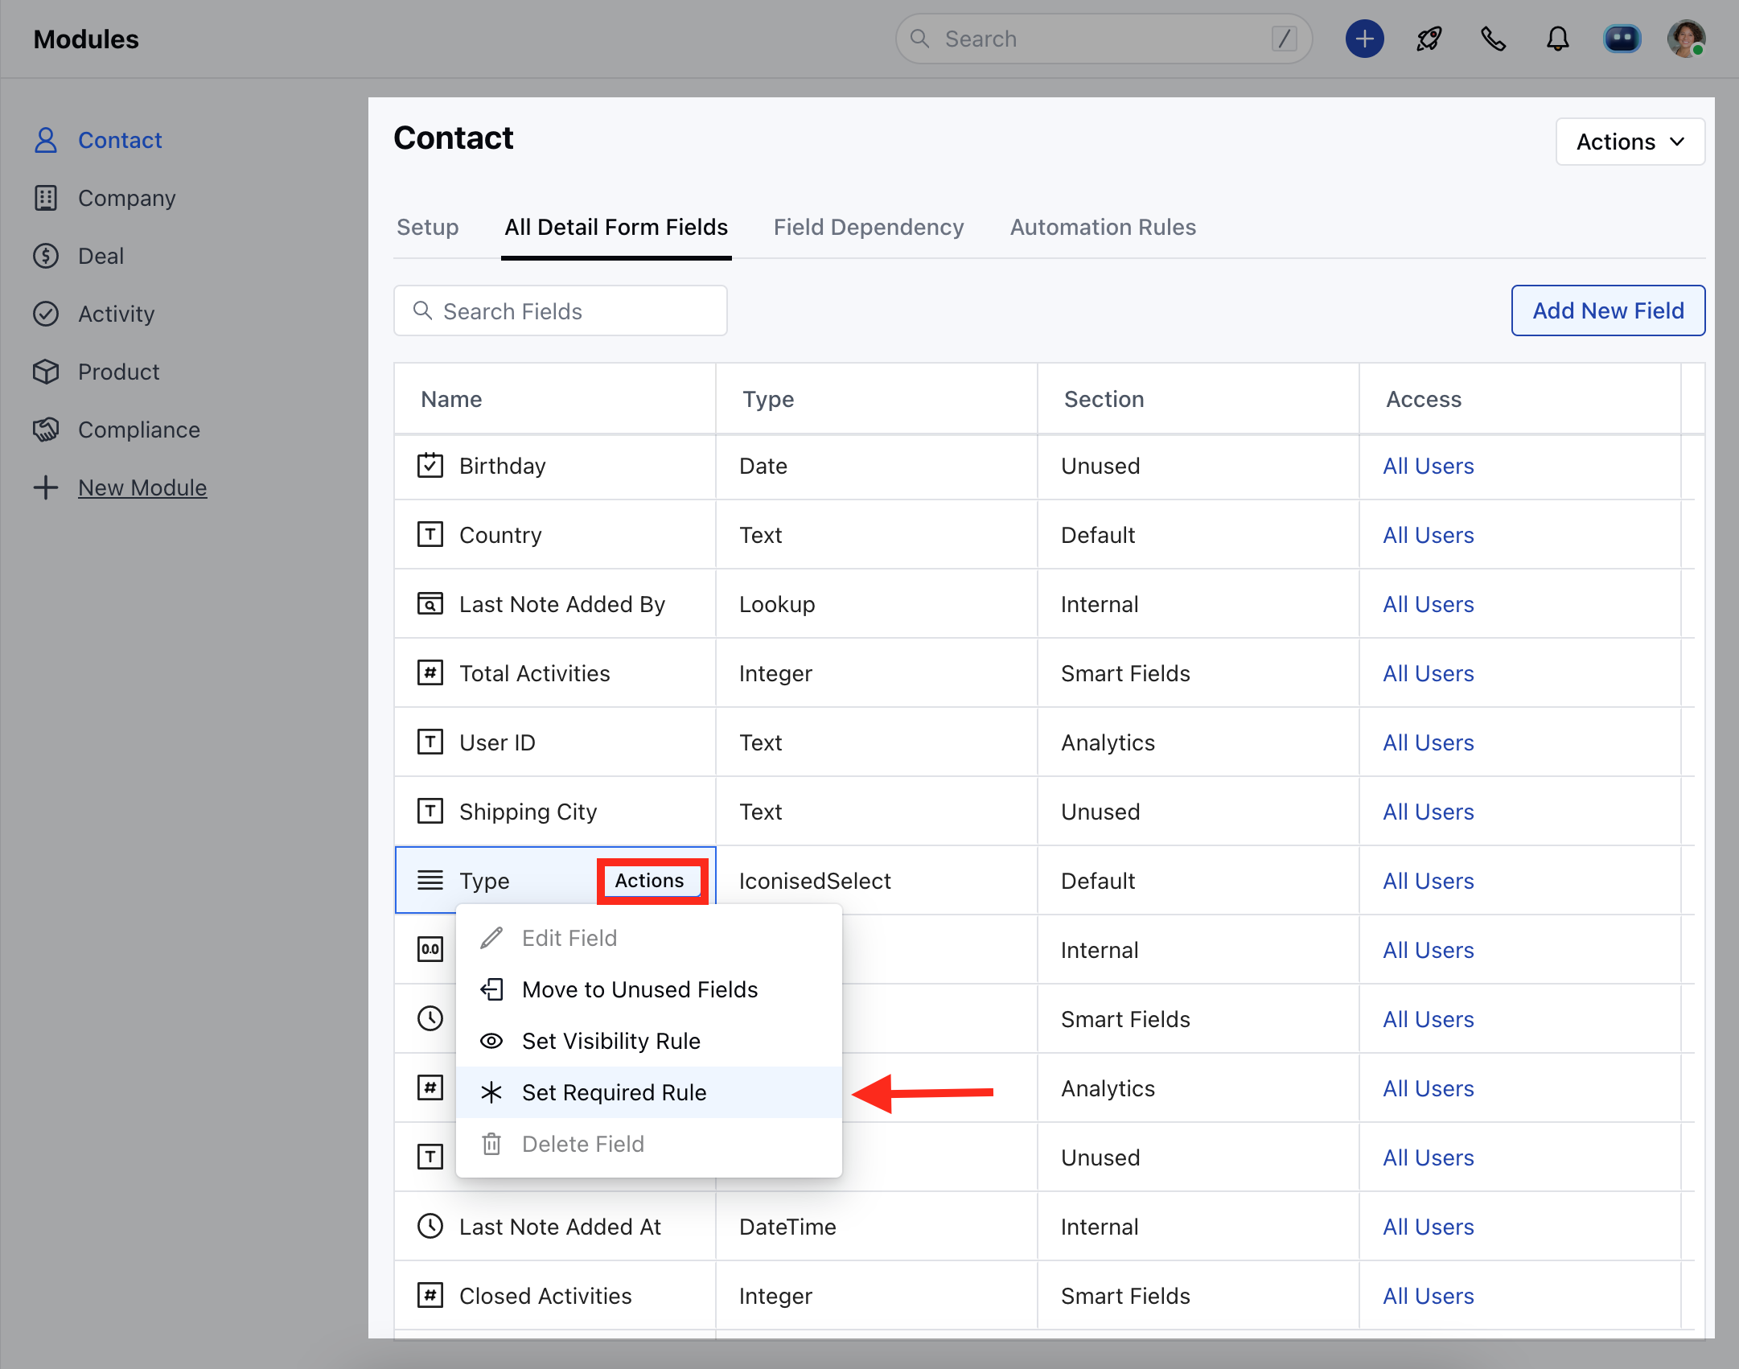Open the bell notifications icon
The height and width of the screenshot is (1369, 1739).
(1557, 39)
